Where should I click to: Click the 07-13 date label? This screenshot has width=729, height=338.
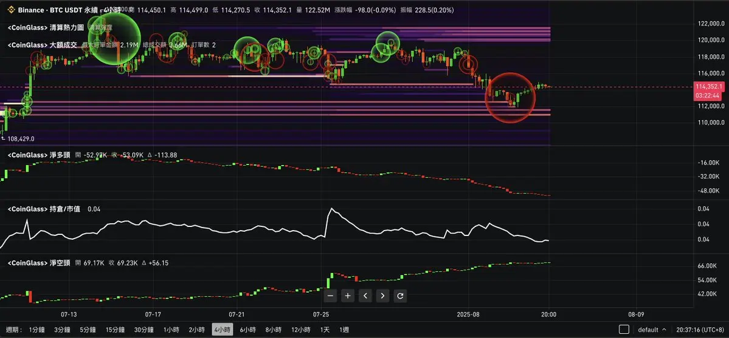coord(68,314)
